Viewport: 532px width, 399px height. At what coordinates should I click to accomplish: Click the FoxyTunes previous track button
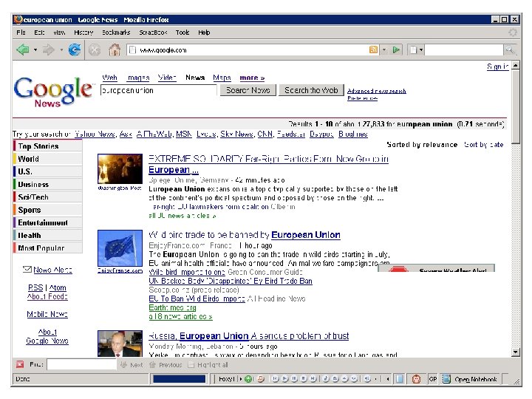275,379
